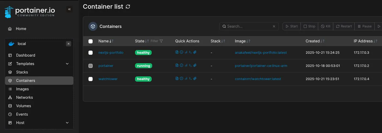The image size is (382, 133).
Task: Open exec console for nextjs-portfolio
Action: [190, 52]
